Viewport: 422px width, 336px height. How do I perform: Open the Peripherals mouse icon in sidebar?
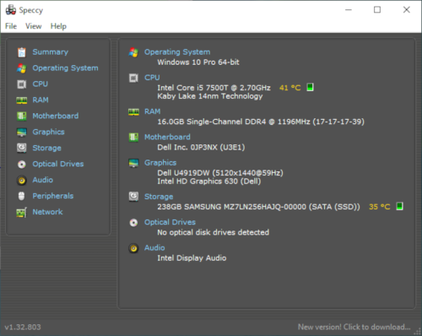[x=22, y=196]
